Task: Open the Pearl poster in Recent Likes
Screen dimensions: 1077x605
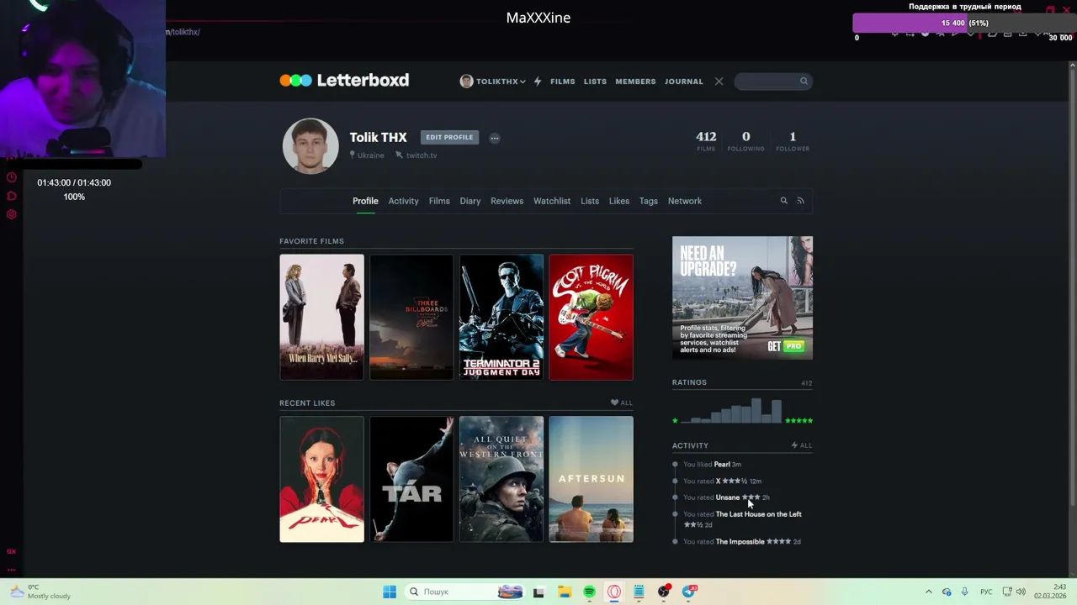Action: pyautogui.click(x=321, y=479)
